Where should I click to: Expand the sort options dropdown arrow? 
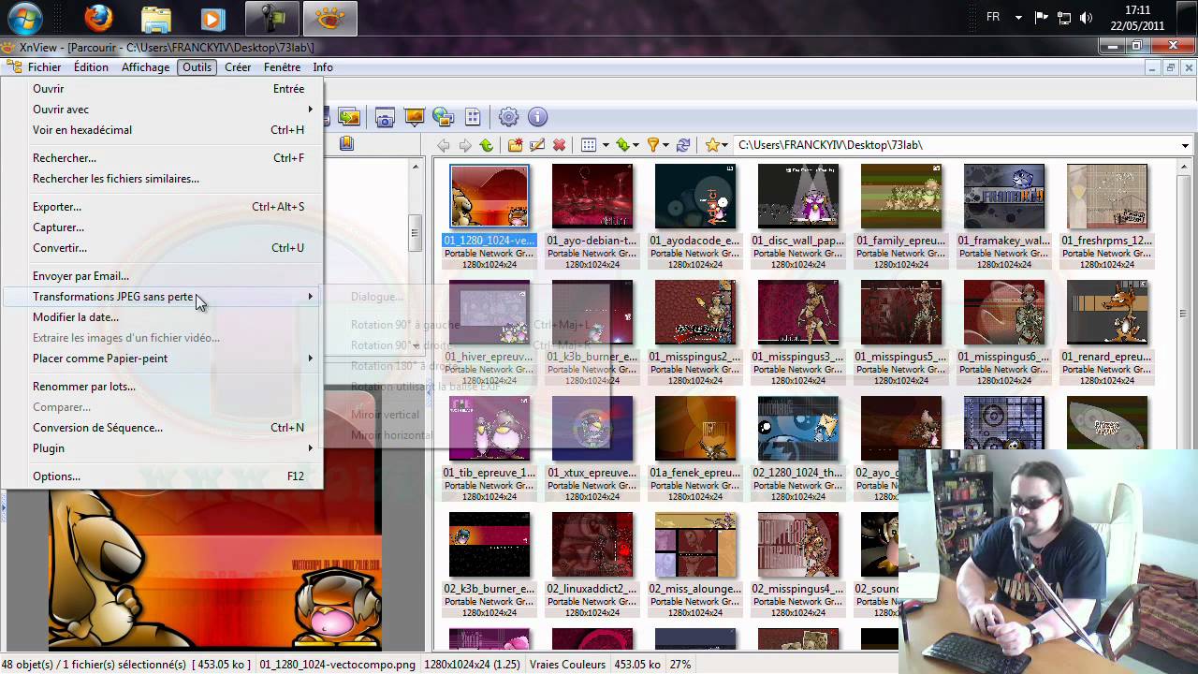point(636,145)
